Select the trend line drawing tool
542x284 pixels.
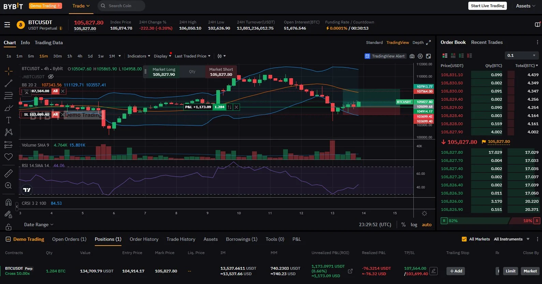pyautogui.click(x=9, y=83)
